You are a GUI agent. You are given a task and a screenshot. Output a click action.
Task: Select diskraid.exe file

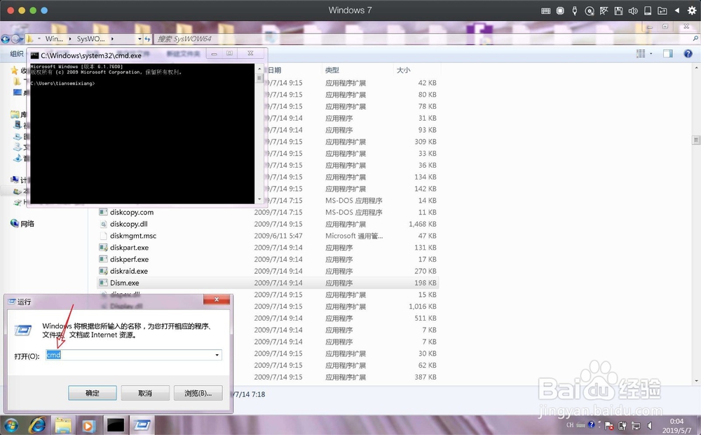(x=129, y=272)
